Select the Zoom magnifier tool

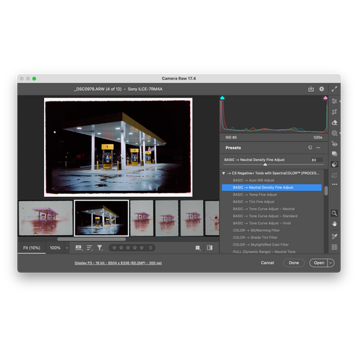(334, 213)
